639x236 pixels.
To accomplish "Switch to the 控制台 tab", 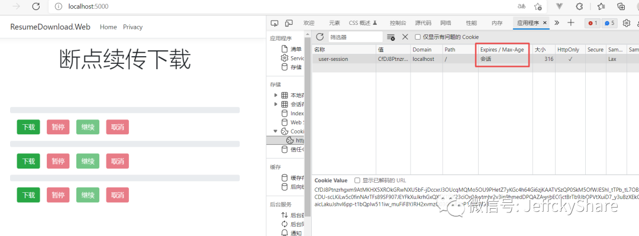I will tap(398, 23).
